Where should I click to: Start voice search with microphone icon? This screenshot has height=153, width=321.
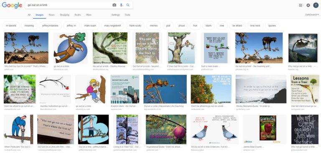pyautogui.click(x=121, y=5)
